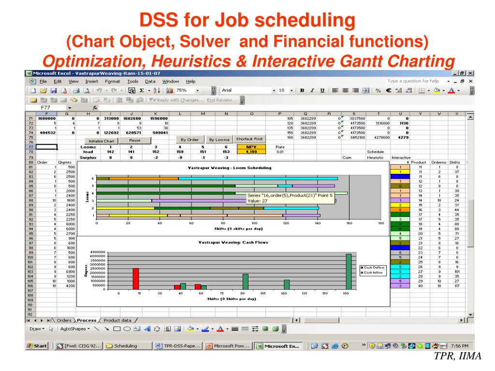Insert a Text Box from Drawing toolbar
Viewport: 495px width, 371px height.
(x=137, y=328)
